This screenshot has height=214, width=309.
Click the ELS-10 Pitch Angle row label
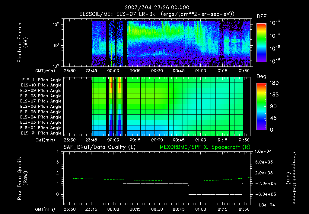tap(41, 85)
